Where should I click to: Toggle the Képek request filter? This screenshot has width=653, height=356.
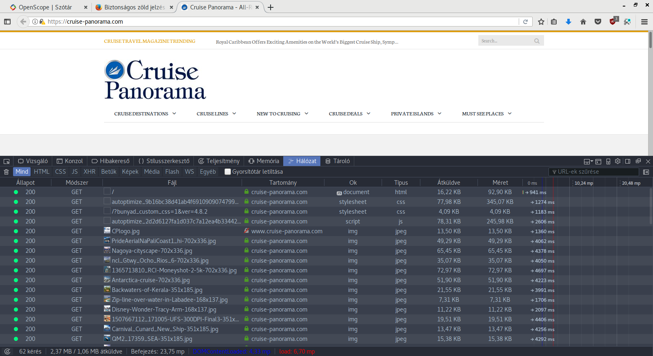pos(130,172)
